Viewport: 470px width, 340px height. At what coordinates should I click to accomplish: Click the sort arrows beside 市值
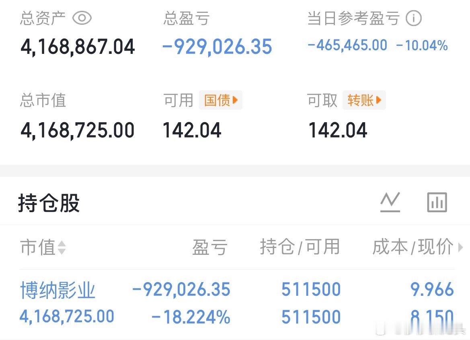point(62,248)
